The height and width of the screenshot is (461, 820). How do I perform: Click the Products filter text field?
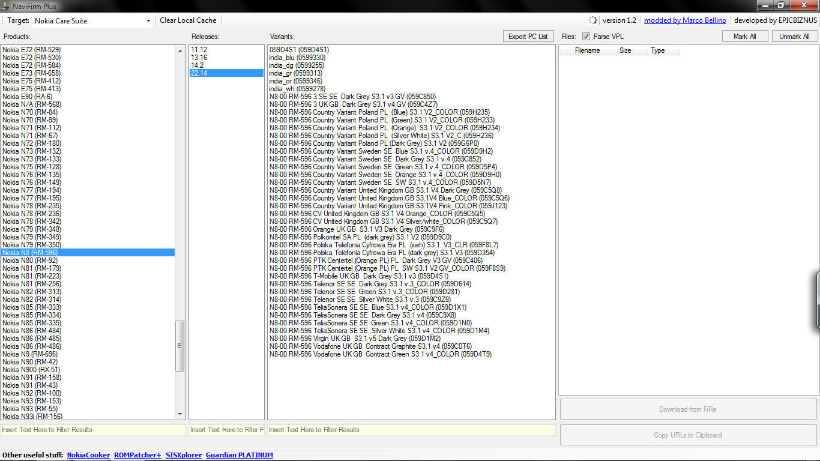[93, 430]
